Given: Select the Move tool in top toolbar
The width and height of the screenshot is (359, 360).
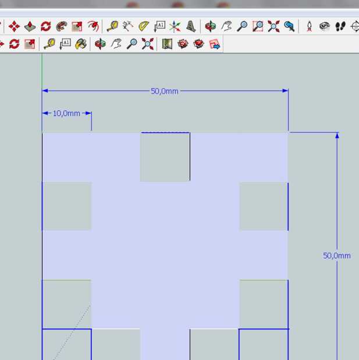Looking at the screenshot, I should pos(14,26).
